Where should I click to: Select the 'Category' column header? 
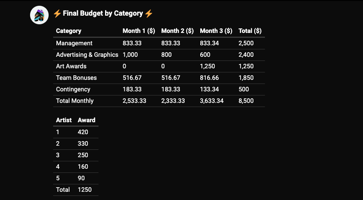pyautogui.click(x=68, y=31)
